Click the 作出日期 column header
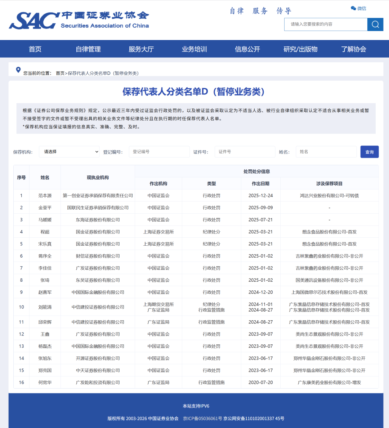The image size is (389, 428). [260, 184]
